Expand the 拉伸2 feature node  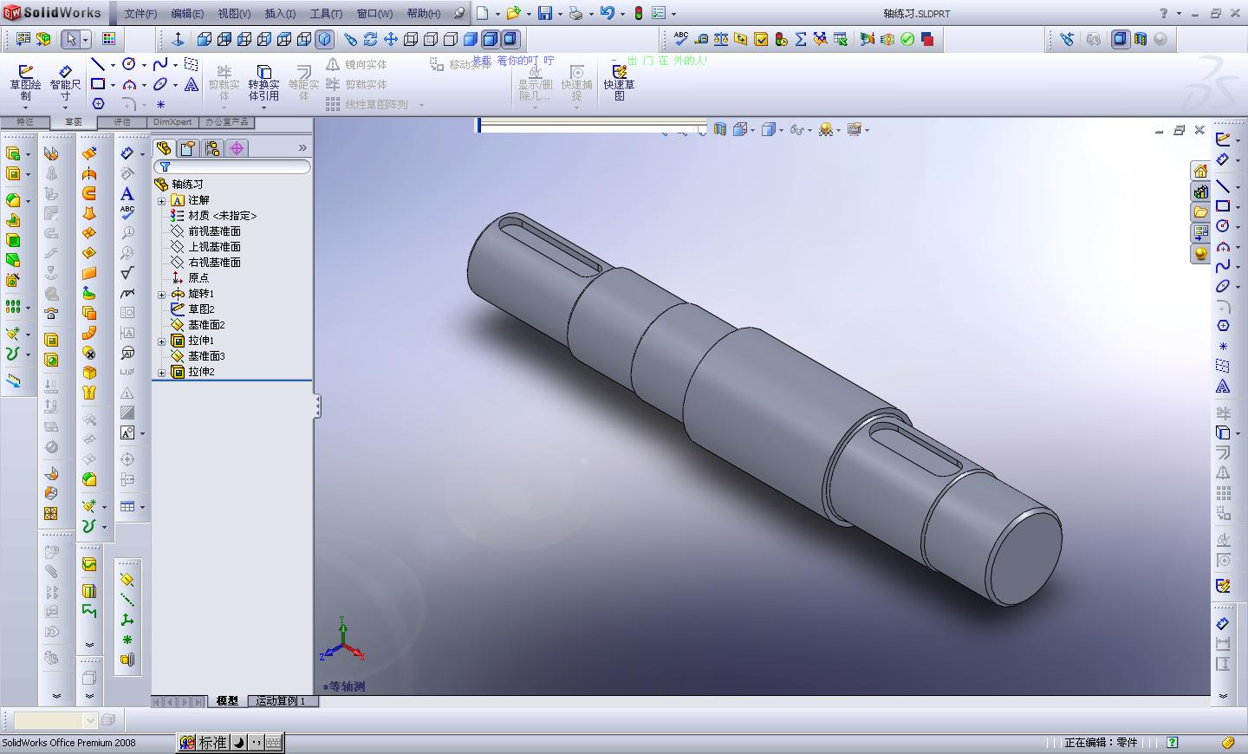coord(161,372)
